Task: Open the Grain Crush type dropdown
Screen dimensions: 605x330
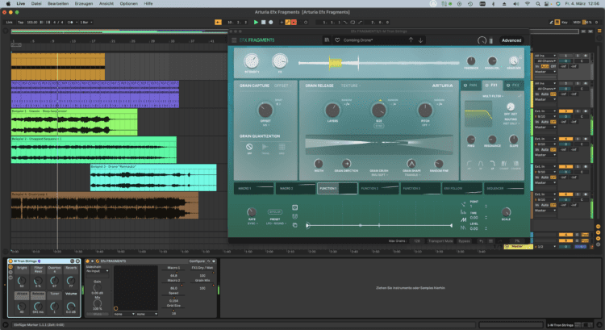Action: coord(379,175)
